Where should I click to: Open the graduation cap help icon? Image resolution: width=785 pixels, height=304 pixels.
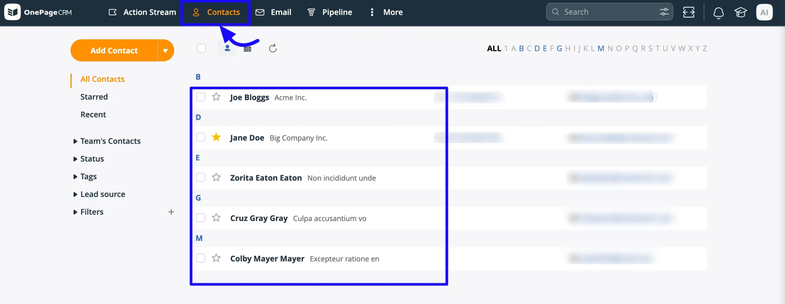click(740, 13)
